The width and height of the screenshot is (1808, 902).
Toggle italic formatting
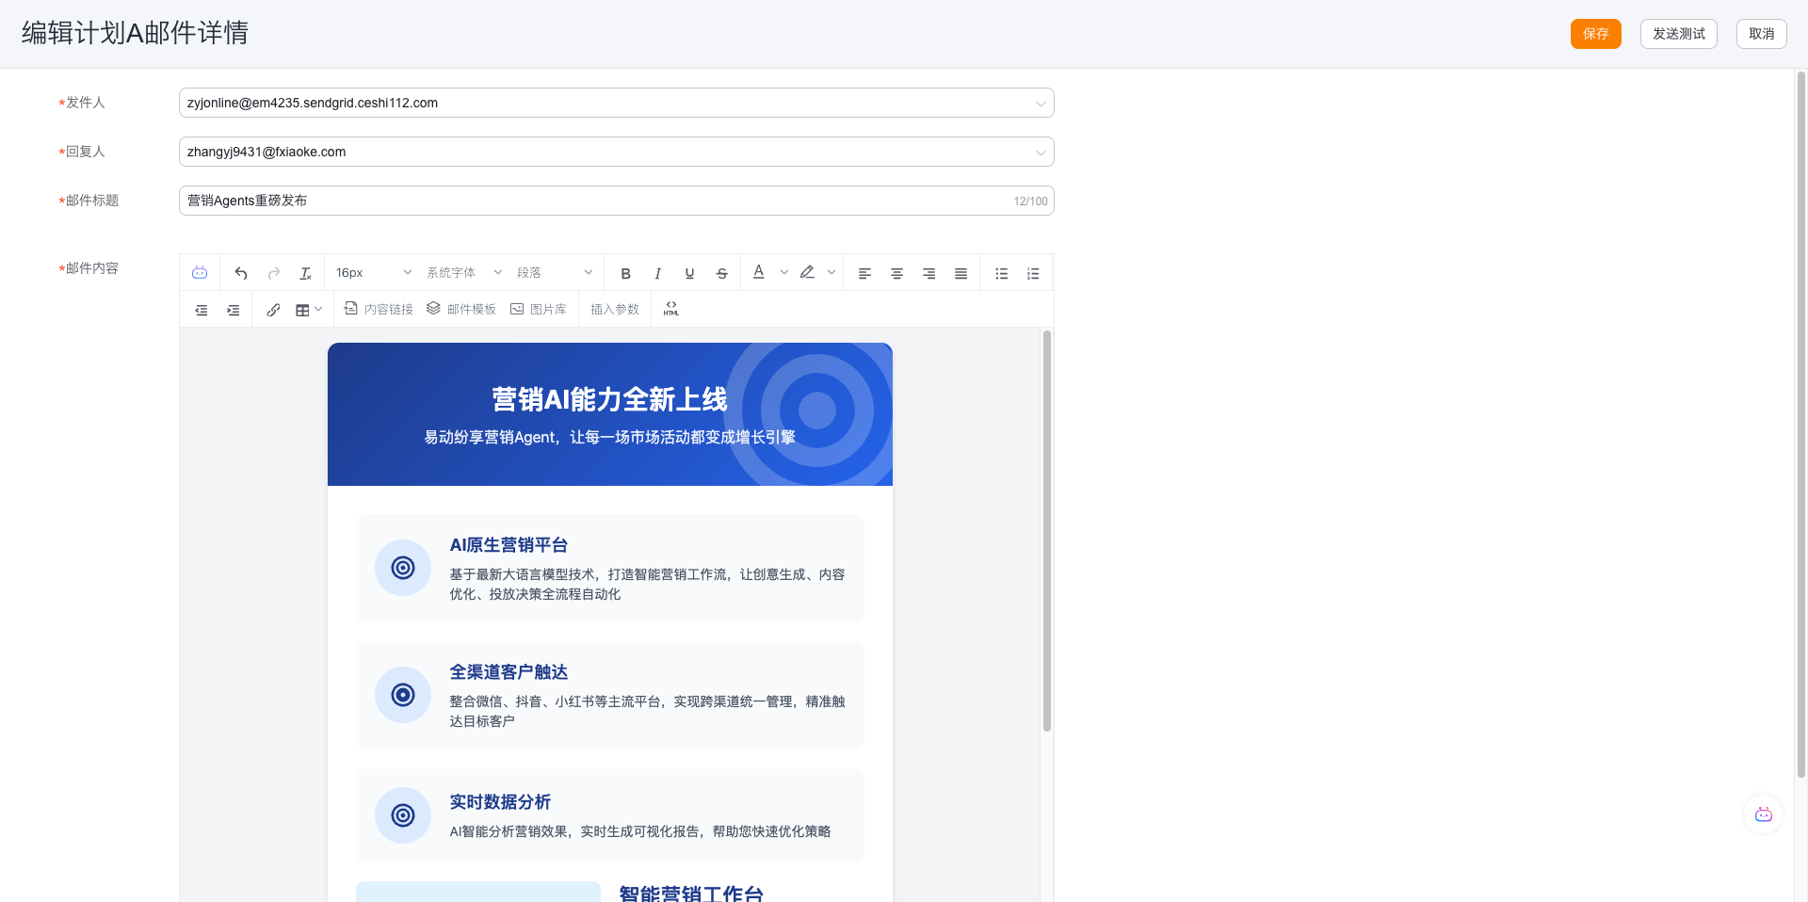coord(657,273)
